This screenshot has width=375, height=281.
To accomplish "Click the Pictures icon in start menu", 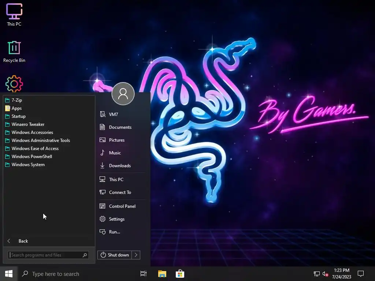I will click(x=103, y=140).
